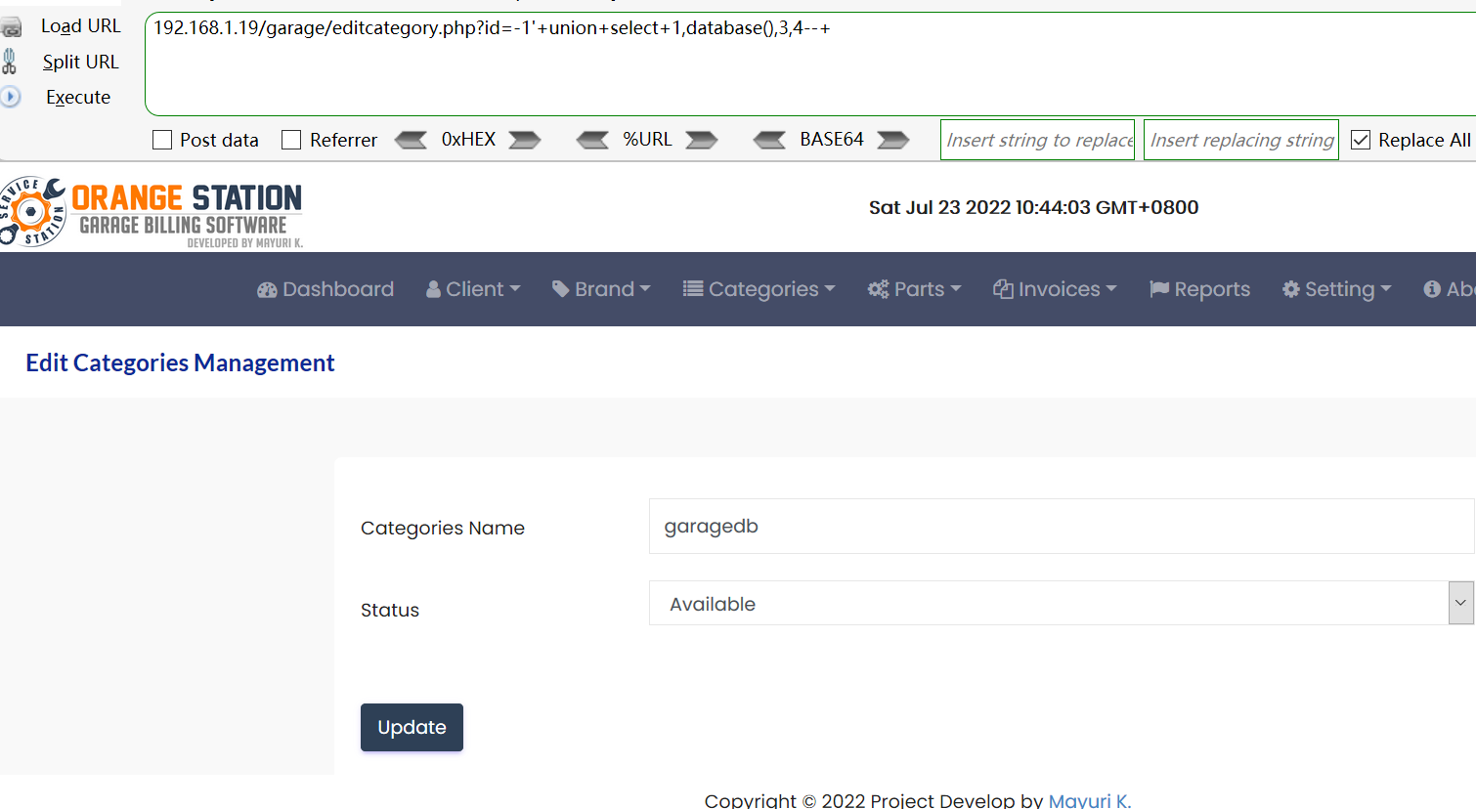This screenshot has height=809, width=1476.
Task: Open the Mayuri K. link
Action: click(x=1090, y=800)
